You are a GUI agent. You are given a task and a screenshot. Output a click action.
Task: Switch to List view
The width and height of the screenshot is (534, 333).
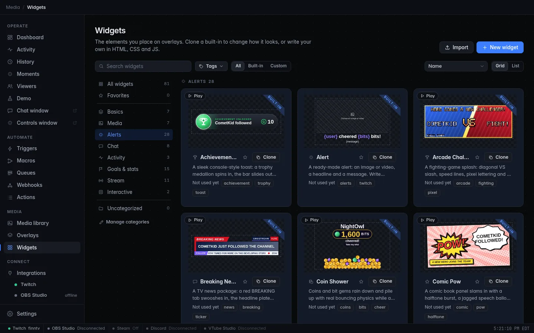(515, 66)
